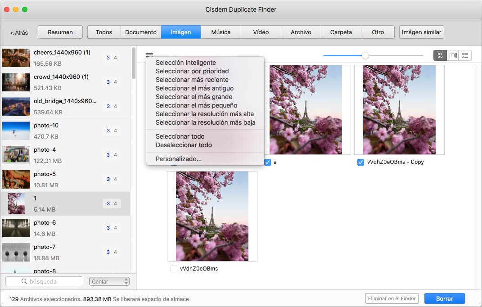Viewport: 482px width, 307px height.
Task: Switch to grid thumbnail view
Action: (x=440, y=55)
